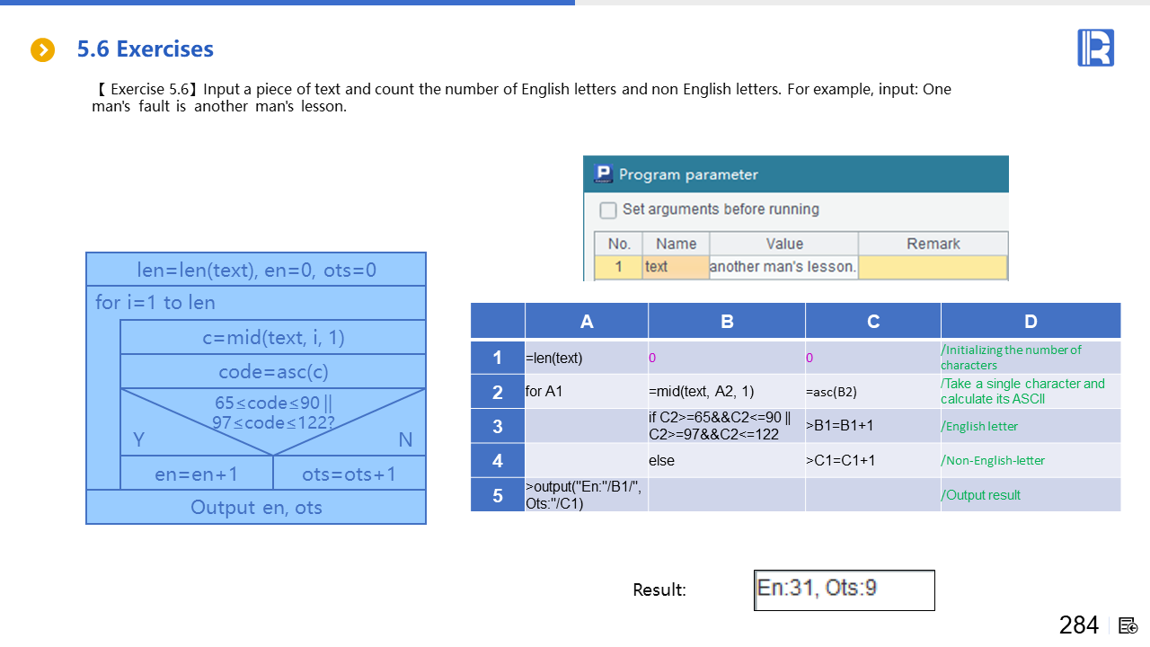Click the 'else' cell in row 4
Viewport: 1150px width, 647px height.
727,460
